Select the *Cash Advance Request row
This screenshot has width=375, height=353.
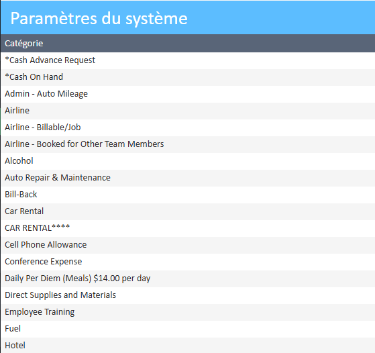188,60
